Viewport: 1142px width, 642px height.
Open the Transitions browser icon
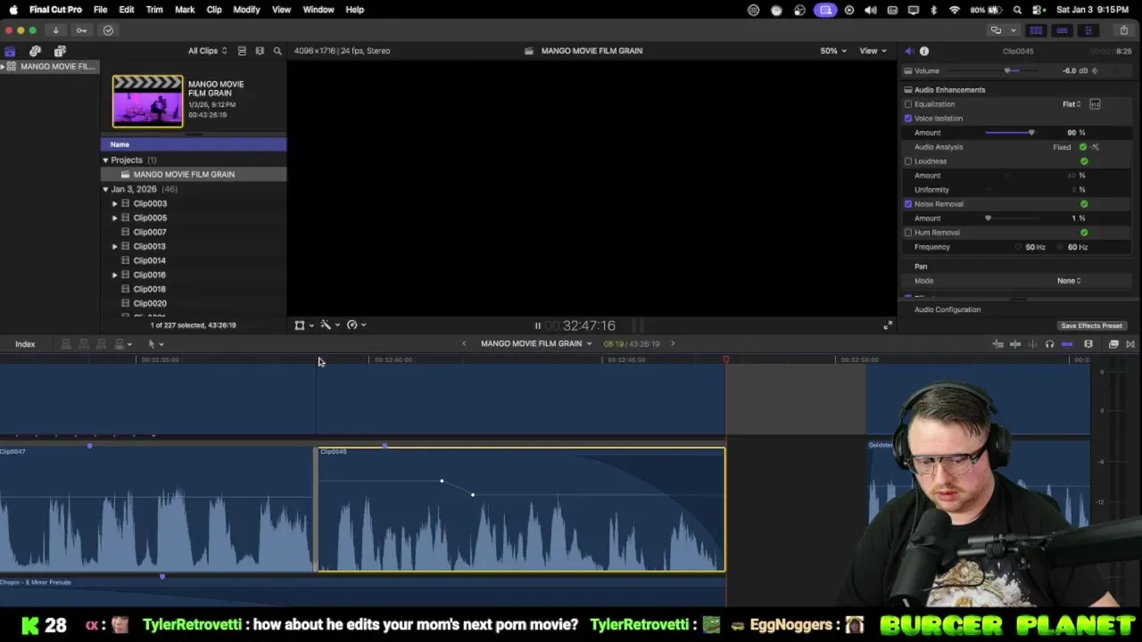[x=1130, y=344]
